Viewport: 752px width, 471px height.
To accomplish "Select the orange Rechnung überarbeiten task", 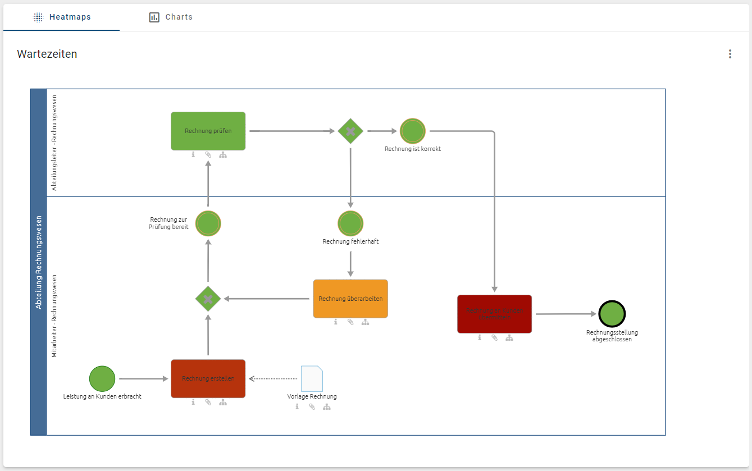I will (350, 299).
